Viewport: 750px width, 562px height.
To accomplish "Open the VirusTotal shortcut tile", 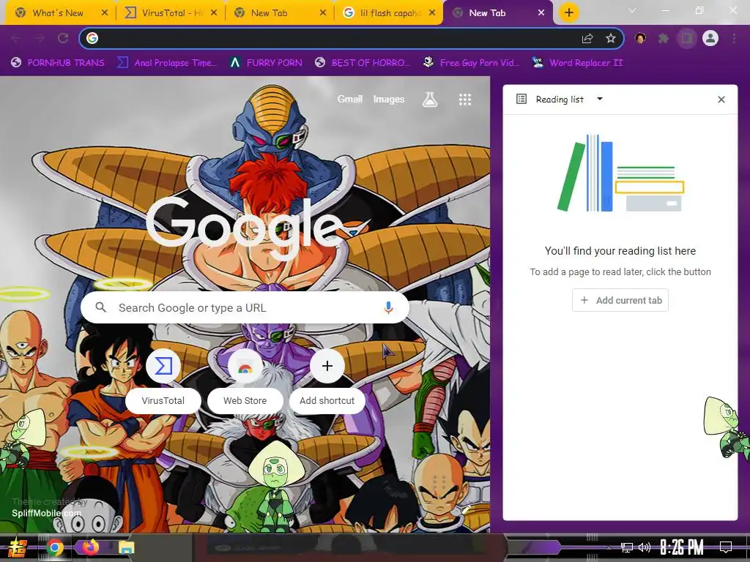I will point(163,380).
